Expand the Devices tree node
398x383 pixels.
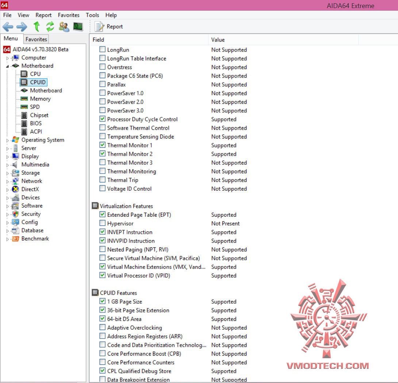[x=7, y=198]
